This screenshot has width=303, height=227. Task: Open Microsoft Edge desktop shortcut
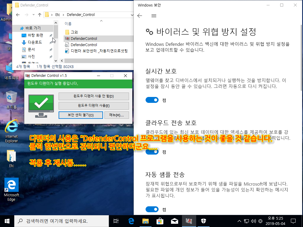(x=12, y=189)
